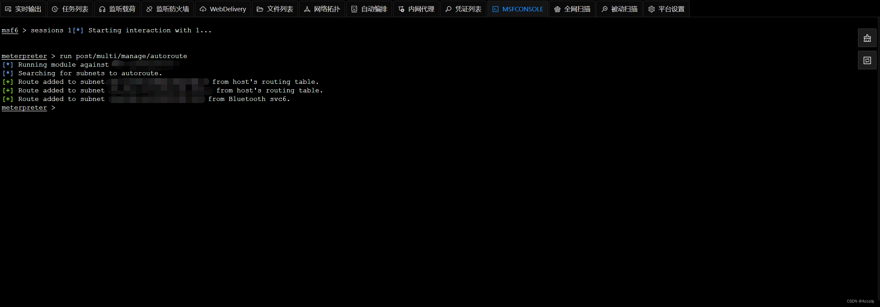
Task: Switch to the 被动扫描 tab
Action: coord(619,9)
